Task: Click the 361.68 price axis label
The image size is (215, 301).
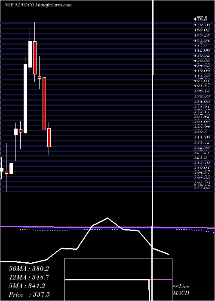Action: 202,122
